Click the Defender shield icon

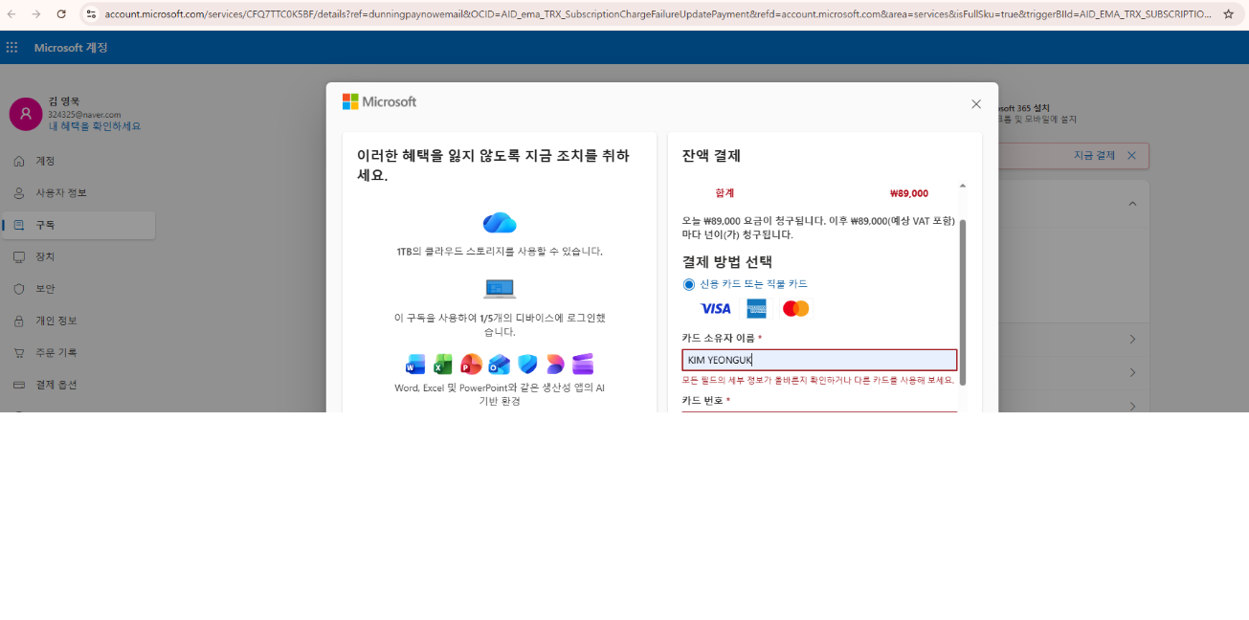click(x=527, y=365)
